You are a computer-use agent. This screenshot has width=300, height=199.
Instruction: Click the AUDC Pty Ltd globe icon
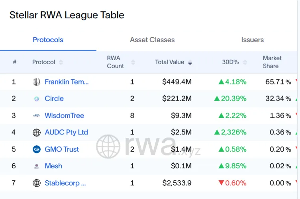(x=37, y=133)
